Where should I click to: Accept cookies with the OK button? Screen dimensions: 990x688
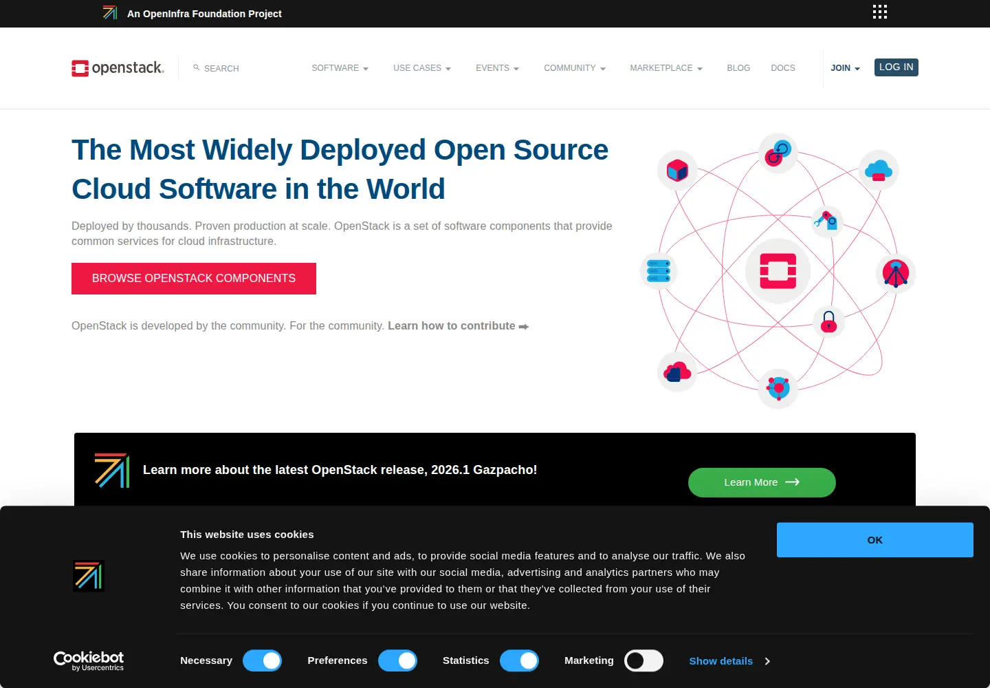[875, 540]
